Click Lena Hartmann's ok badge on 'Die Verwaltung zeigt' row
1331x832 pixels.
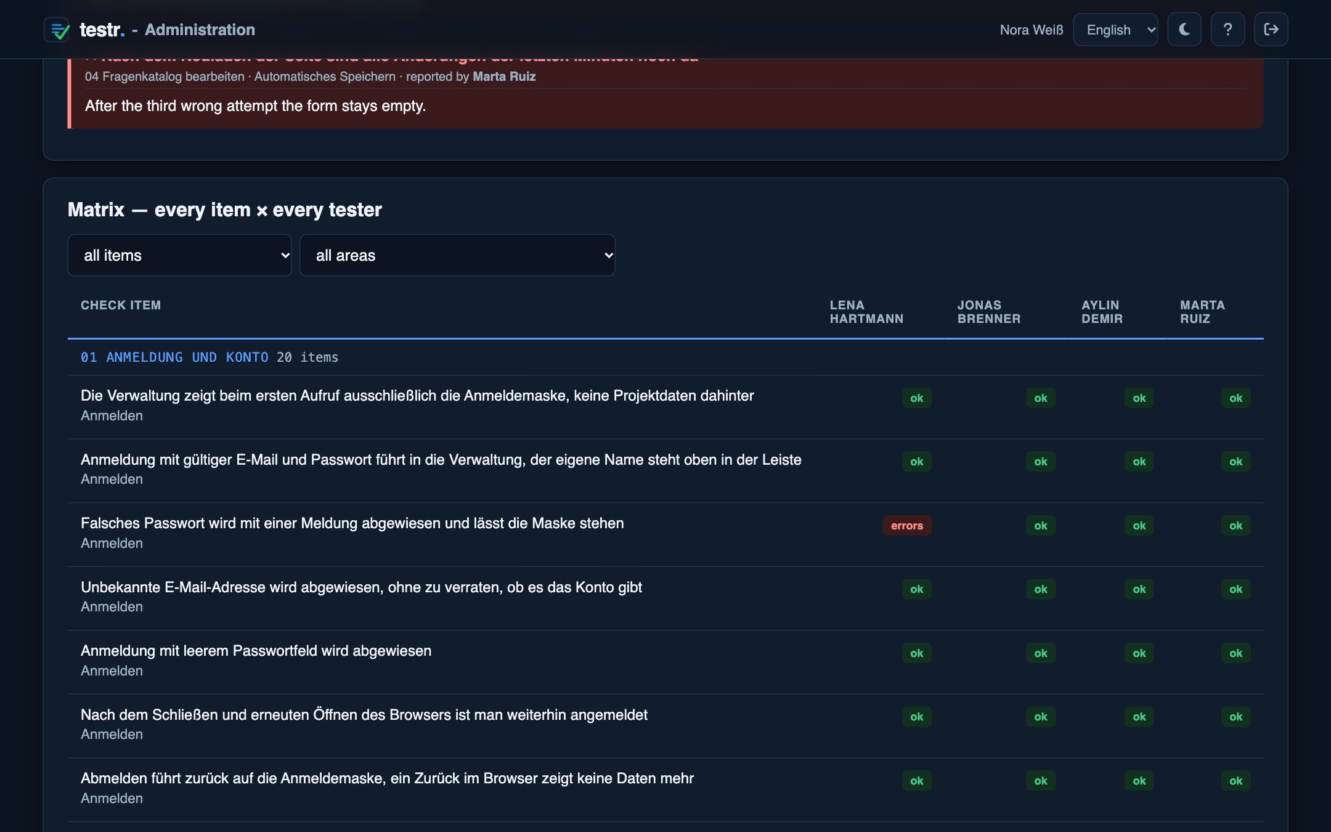(917, 398)
